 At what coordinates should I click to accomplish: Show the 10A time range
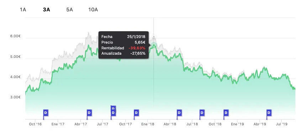(x=93, y=10)
